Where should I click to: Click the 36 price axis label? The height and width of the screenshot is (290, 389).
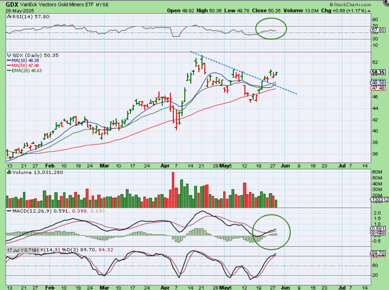click(x=375, y=154)
